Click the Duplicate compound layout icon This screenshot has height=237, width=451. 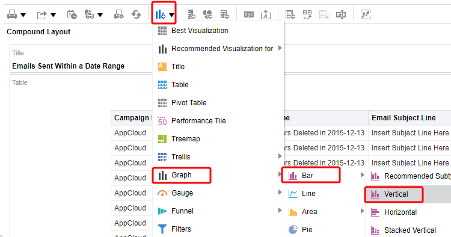(307, 14)
